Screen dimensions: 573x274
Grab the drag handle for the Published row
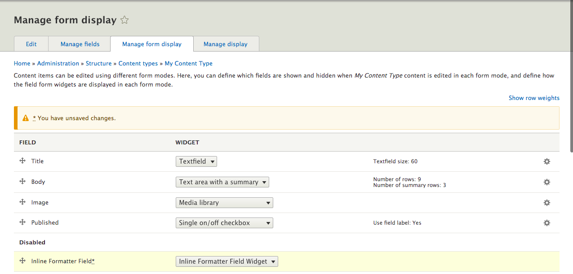[22, 222]
